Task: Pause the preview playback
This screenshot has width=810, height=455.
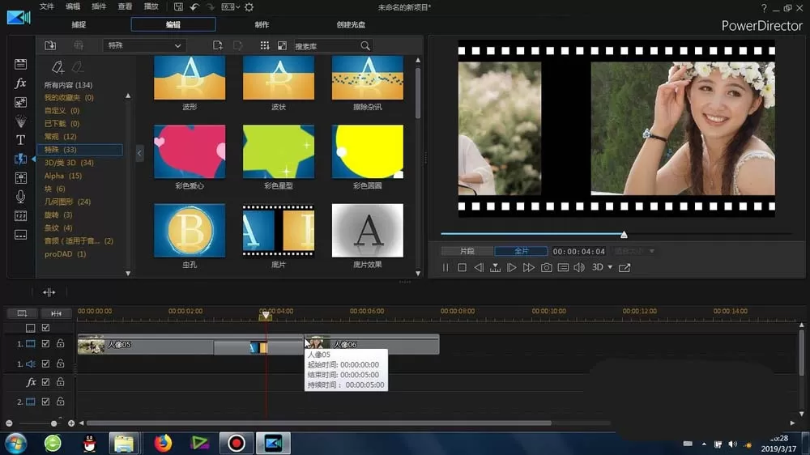Action: pyautogui.click(x=446, y=267)
